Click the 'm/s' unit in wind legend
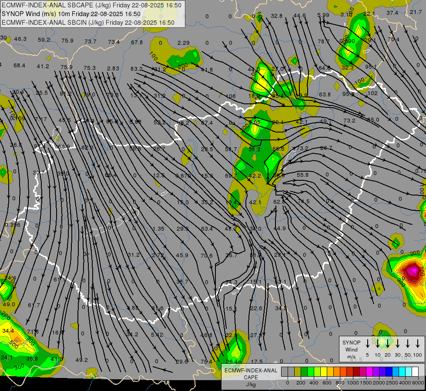The width and height of the screenshot is (426, 391). 351,357
